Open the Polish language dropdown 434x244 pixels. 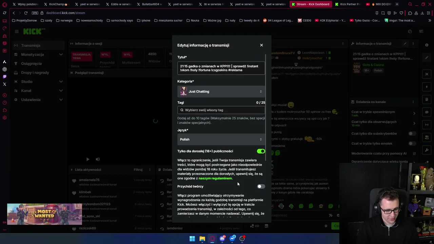coord(221,139)
